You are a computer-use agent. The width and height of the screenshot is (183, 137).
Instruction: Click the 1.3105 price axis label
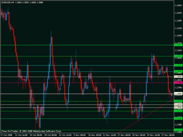click(x=178, y=51)
